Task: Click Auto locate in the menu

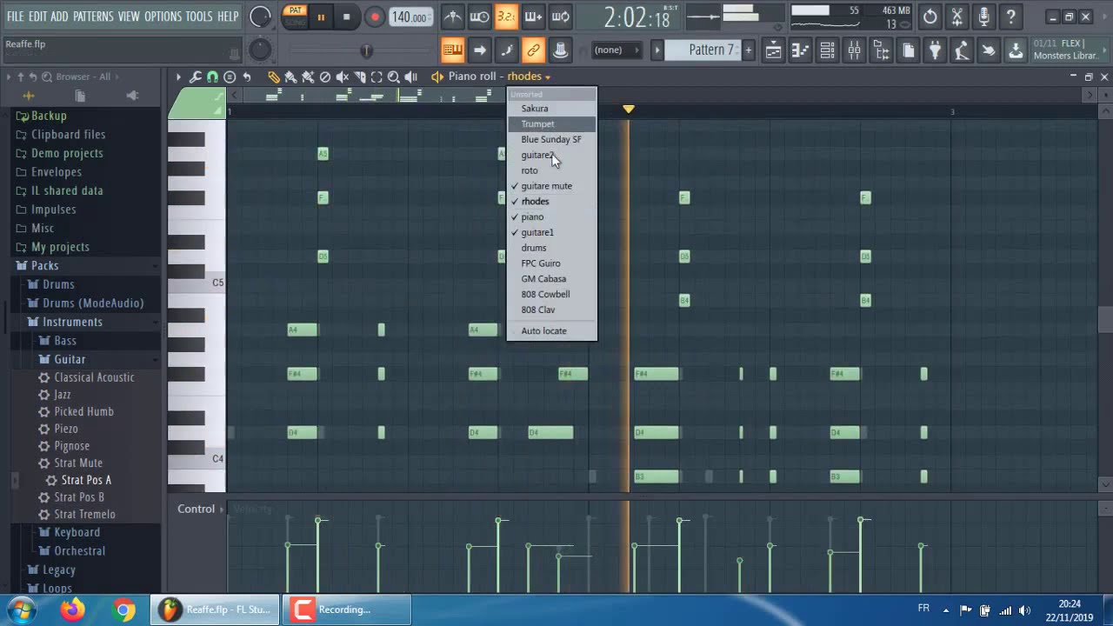Action: click(551, 331)
